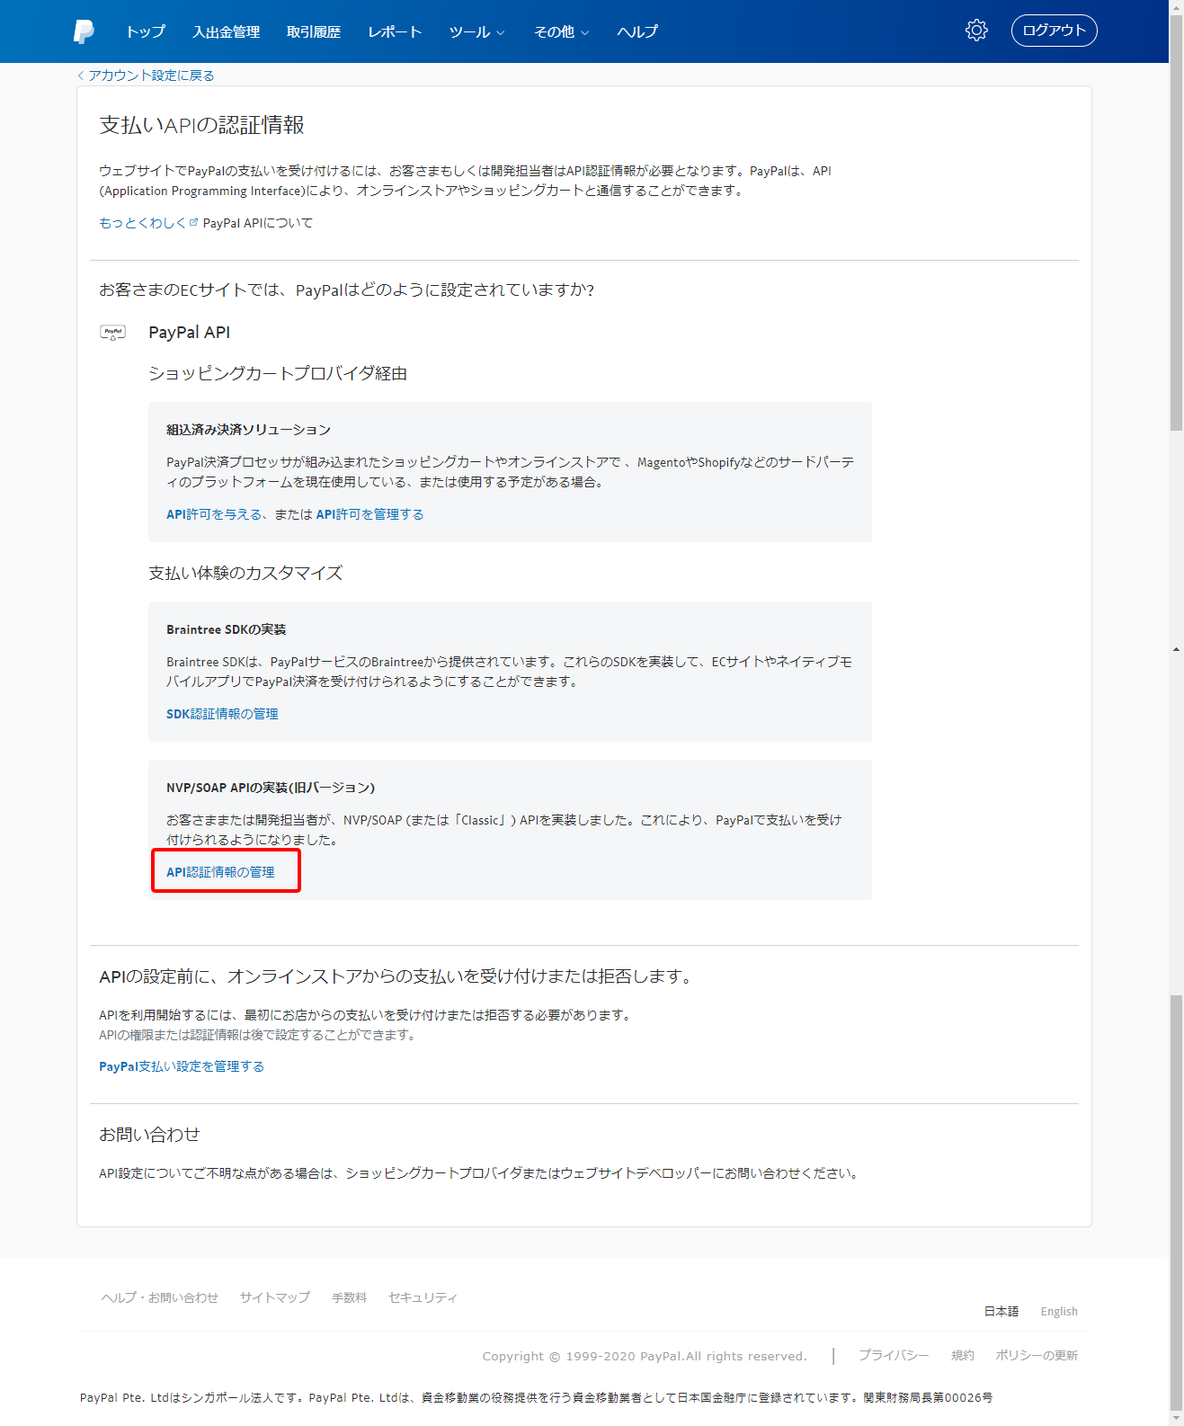Expand the ツール dropdown menu
Image resolution: width=1184 pixels, height=1426 pixels.
pos(476,31)
